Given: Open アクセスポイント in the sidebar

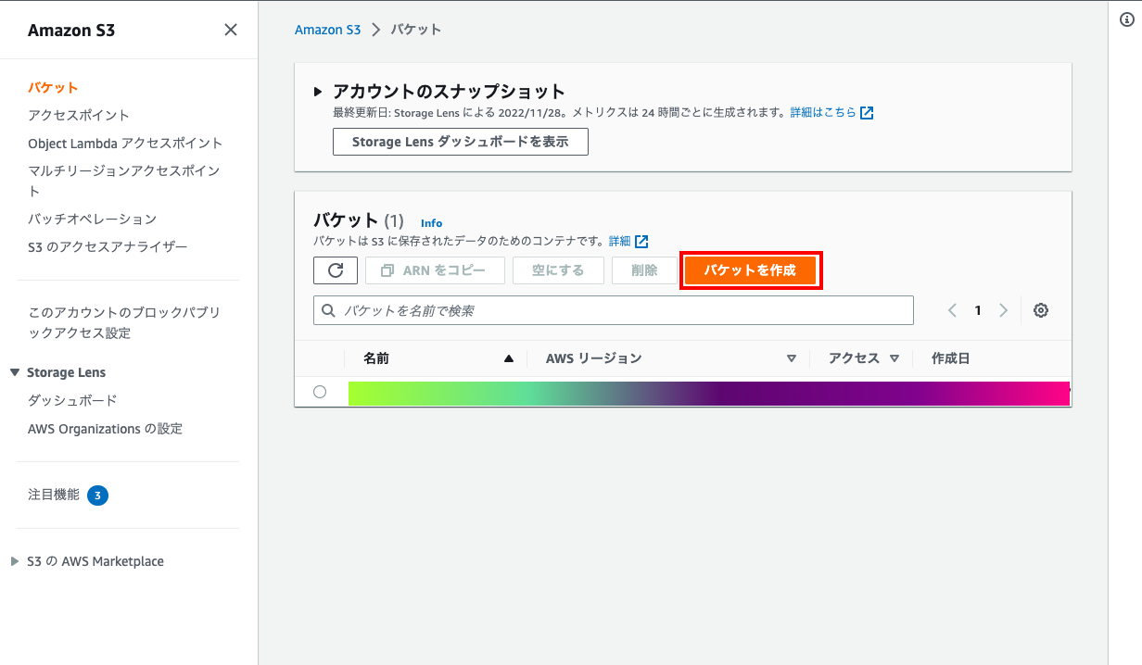Looking at the screenshot, I should click(79, 115).
